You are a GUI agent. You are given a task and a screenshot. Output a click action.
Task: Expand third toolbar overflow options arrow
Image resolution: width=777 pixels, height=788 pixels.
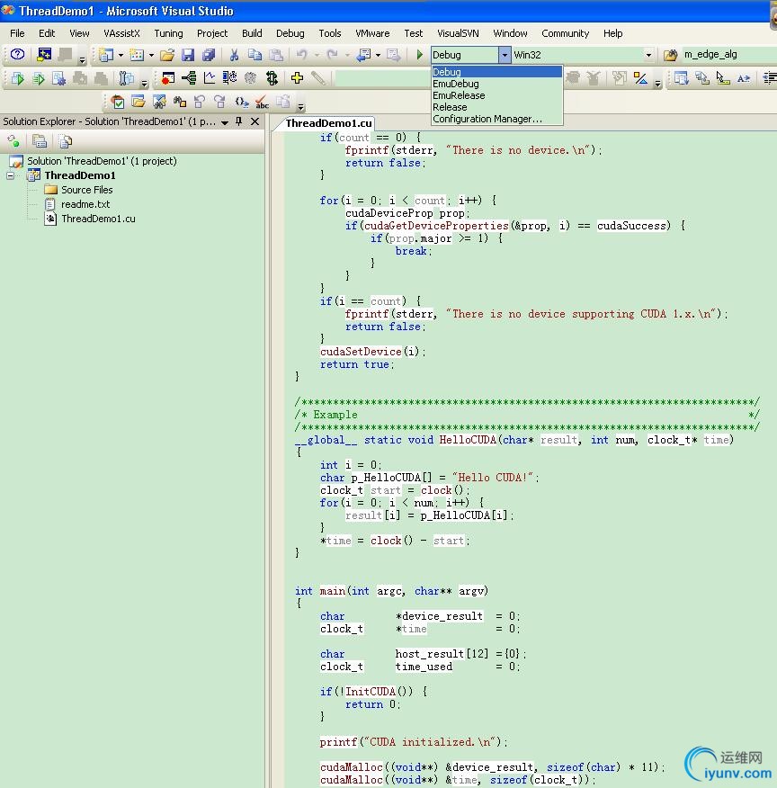[x=301, y=106]
